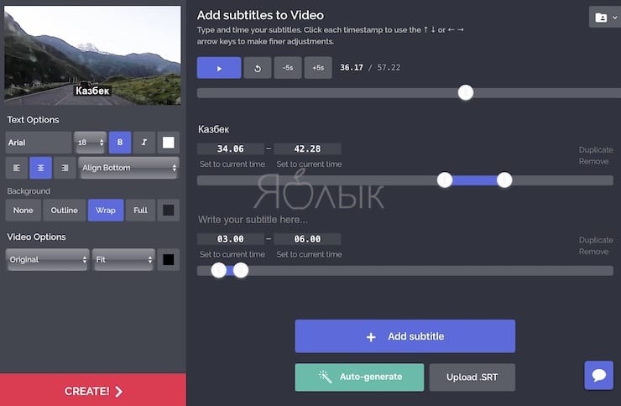
Task: Open the chat support icon
Action: click(598, 375)
